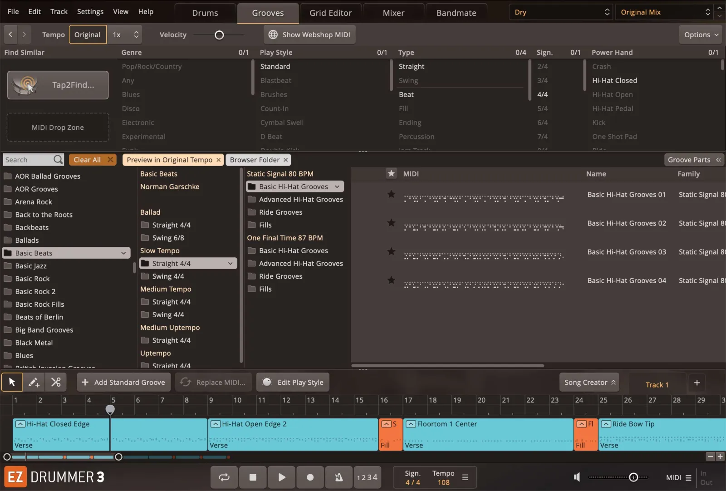This screenshot has height=491, width=726.
Task: Open Hi-Hat Closed Edge block menu
Action: [x=20, y=424]
